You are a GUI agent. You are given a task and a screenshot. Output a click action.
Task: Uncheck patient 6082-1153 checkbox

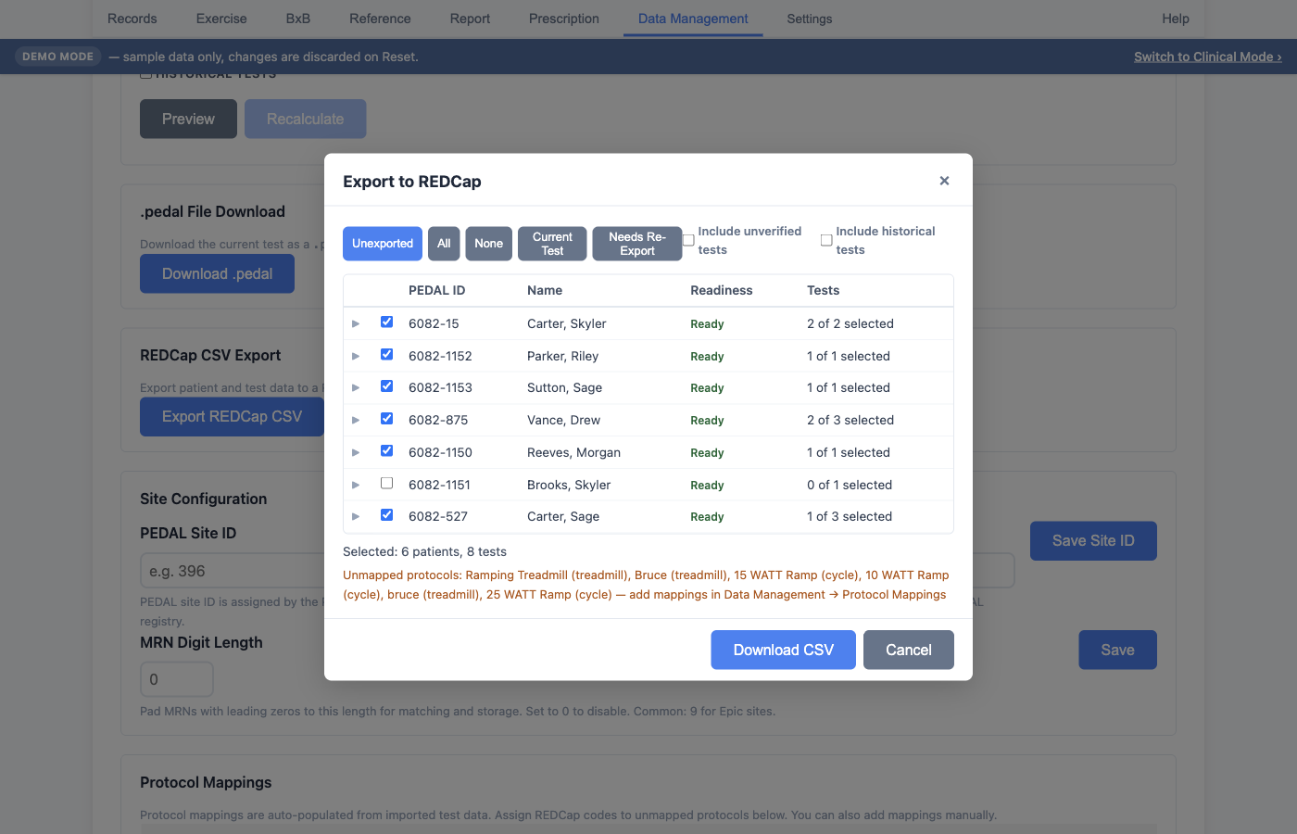tap(386, 386)
